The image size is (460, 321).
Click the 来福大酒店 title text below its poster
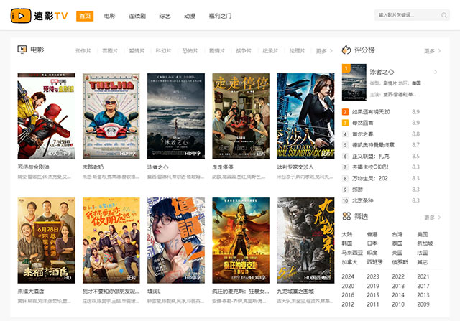pyautogui.click(x=31, y=292)
